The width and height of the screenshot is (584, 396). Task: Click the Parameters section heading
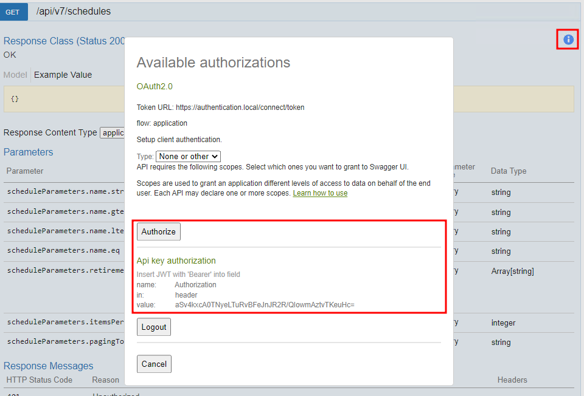coord(28,152)
